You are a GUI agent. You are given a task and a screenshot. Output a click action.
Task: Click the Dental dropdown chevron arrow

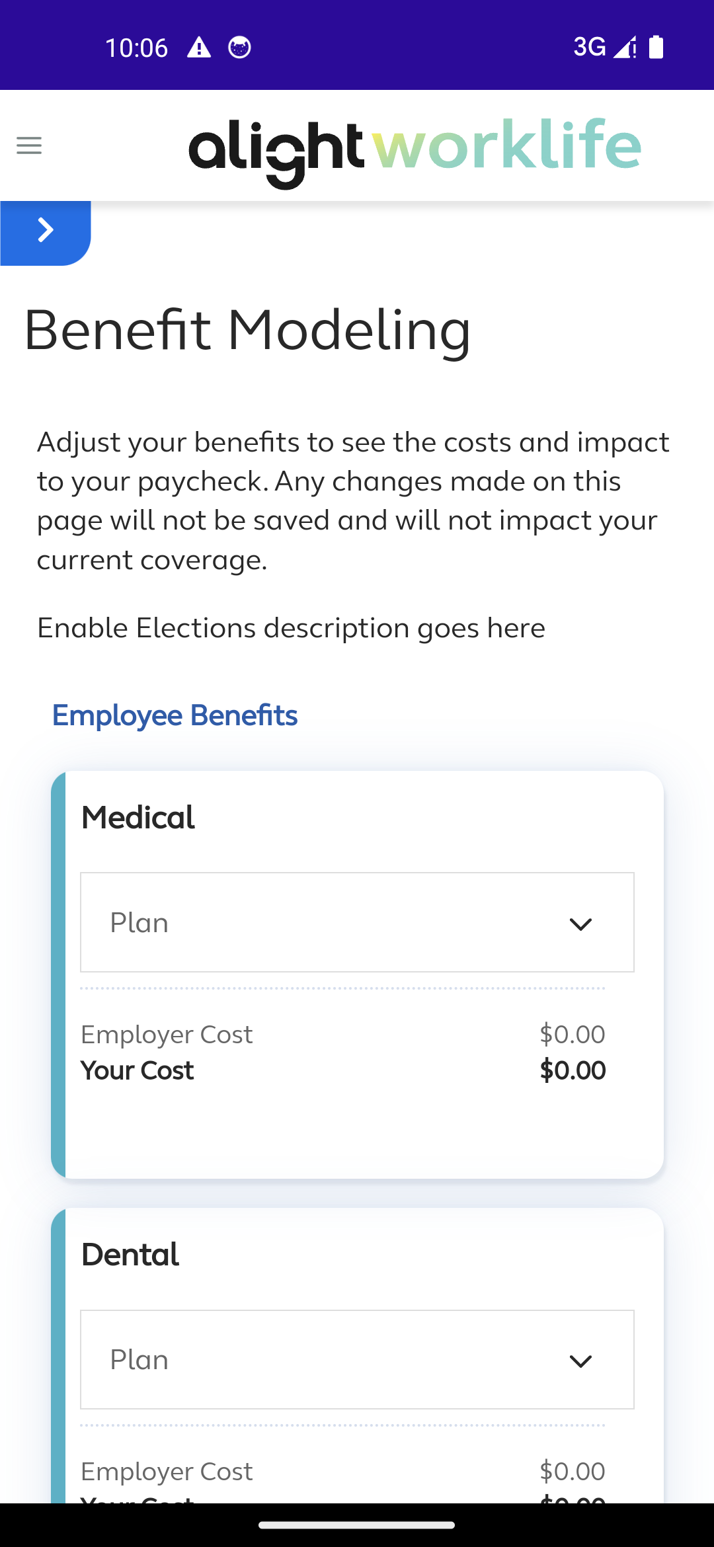pos(580,1361)
